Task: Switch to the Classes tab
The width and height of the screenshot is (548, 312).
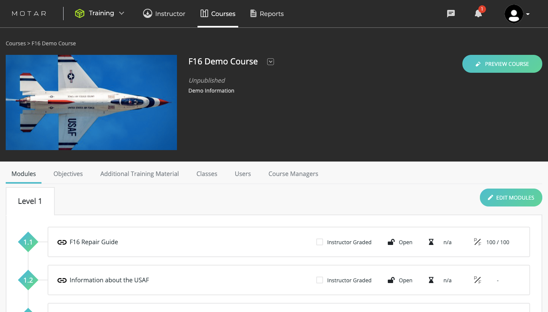Action: (207, 174)
